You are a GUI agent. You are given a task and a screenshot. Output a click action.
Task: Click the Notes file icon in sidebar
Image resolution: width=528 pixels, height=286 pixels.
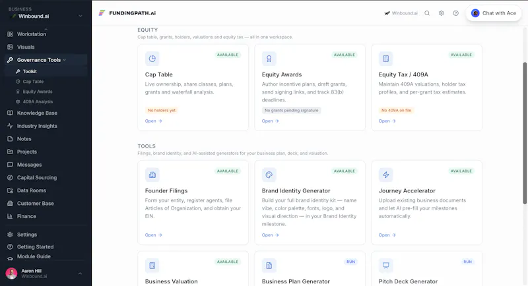[10, 139]
